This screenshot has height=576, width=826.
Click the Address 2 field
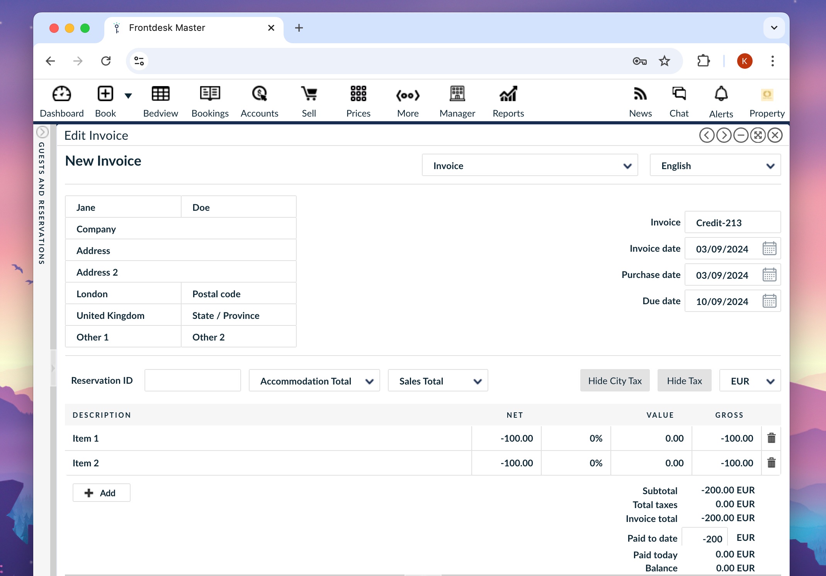coord(180,272)
